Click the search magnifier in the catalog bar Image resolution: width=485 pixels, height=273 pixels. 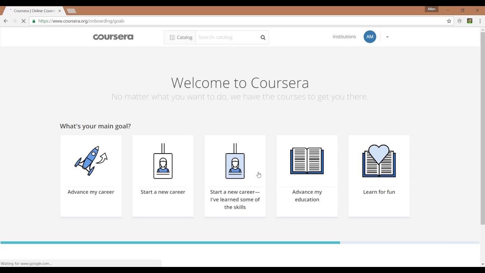click(x=263, y=37)
